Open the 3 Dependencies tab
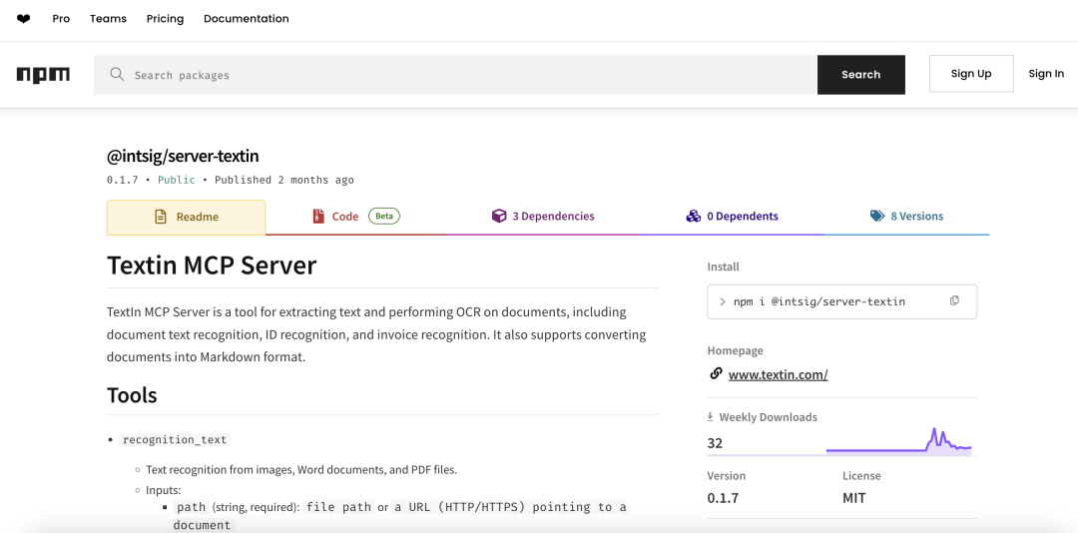 coord(543,217)
